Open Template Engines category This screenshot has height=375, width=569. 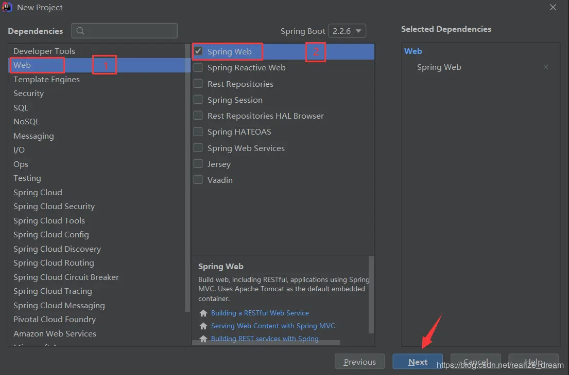coord(97,79)
